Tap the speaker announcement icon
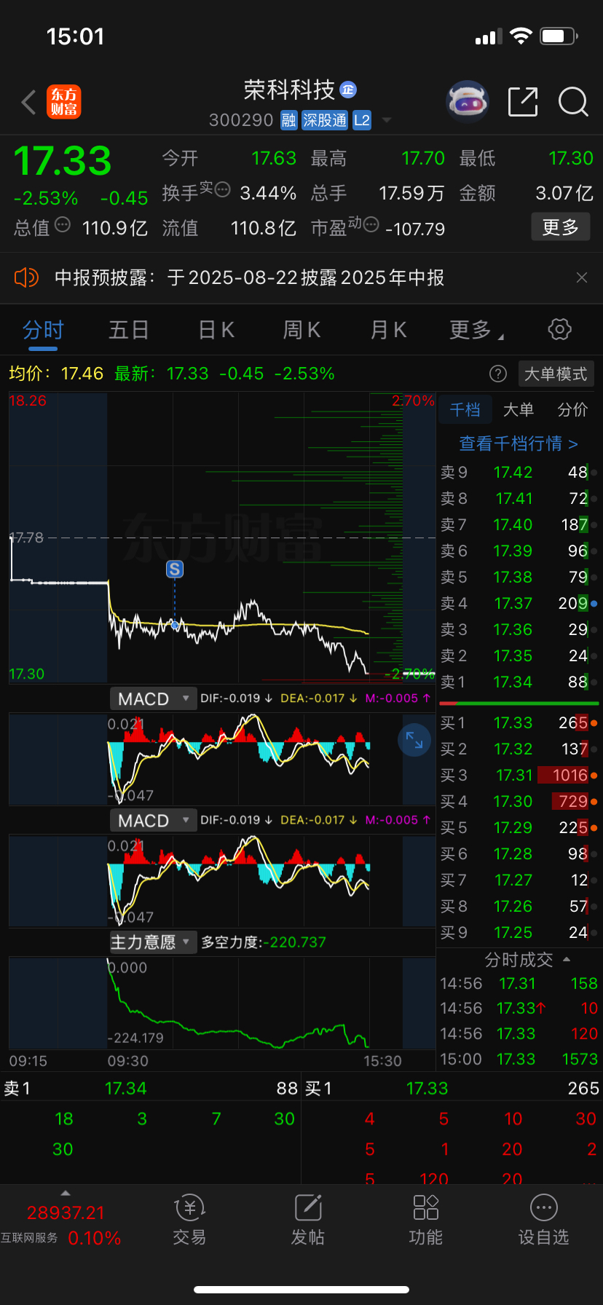Screen dimensions: 603x1305 pos(26,277)
